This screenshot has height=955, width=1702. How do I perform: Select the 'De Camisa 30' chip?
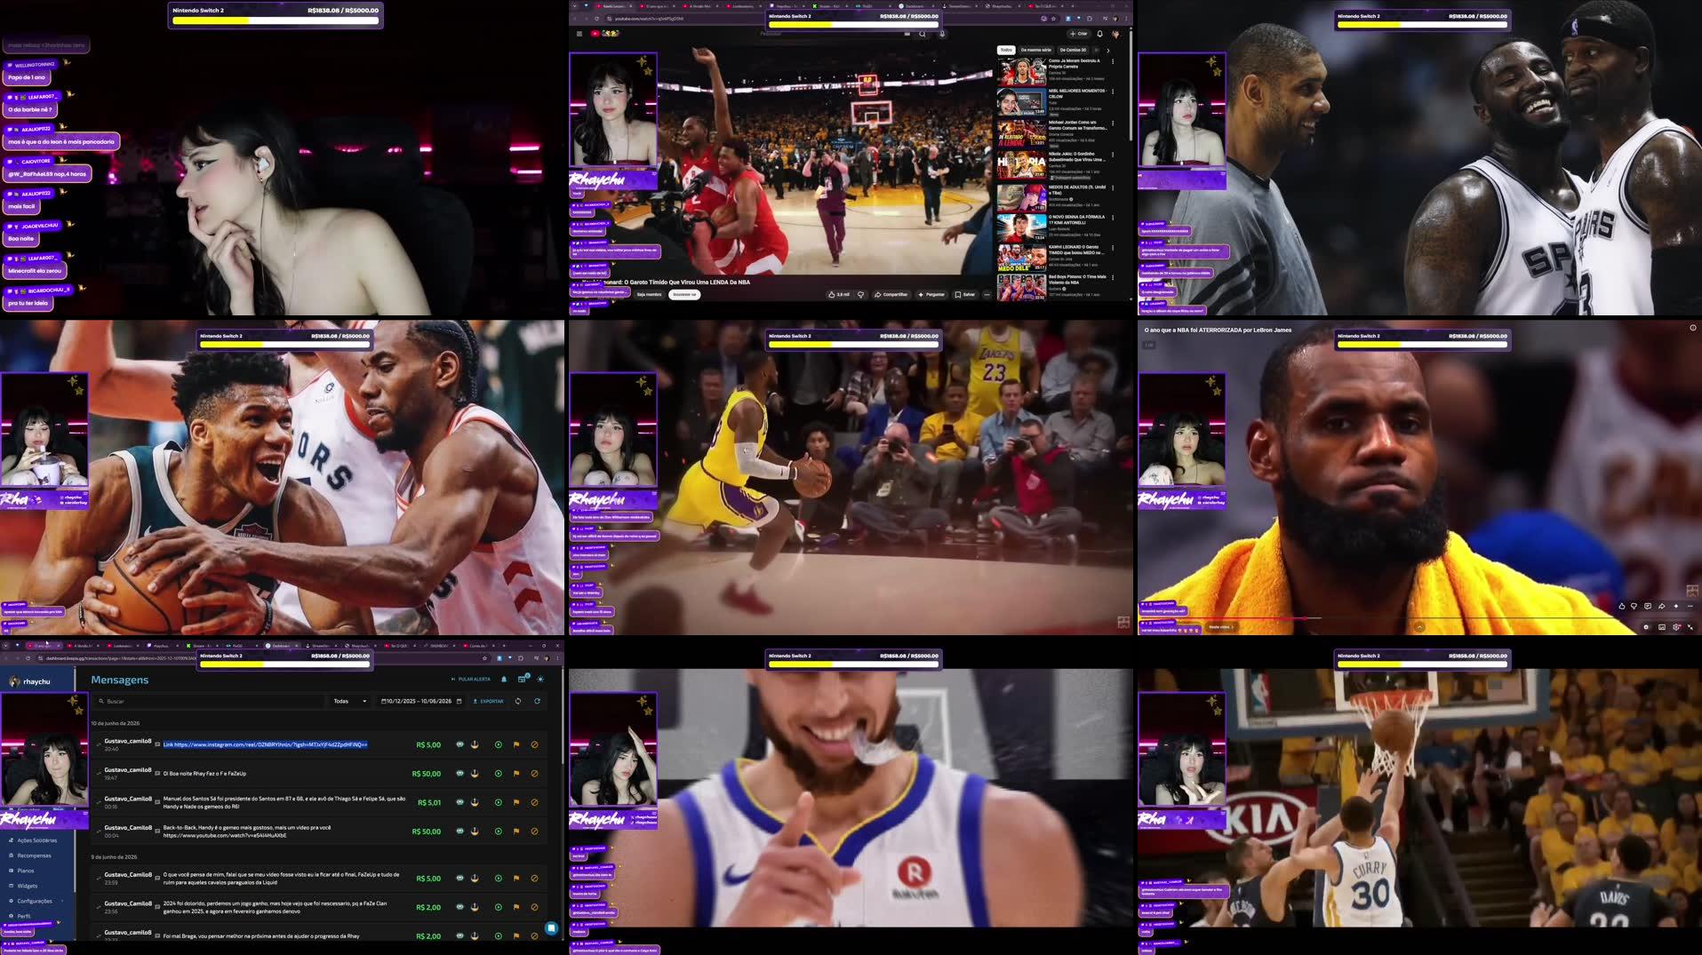(x=1073, y=50)
